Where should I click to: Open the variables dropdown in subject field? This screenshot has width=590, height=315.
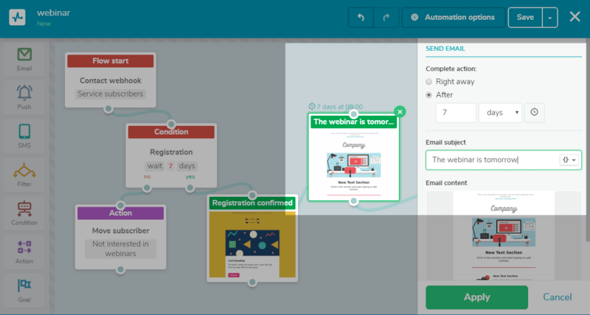point(569,160)
